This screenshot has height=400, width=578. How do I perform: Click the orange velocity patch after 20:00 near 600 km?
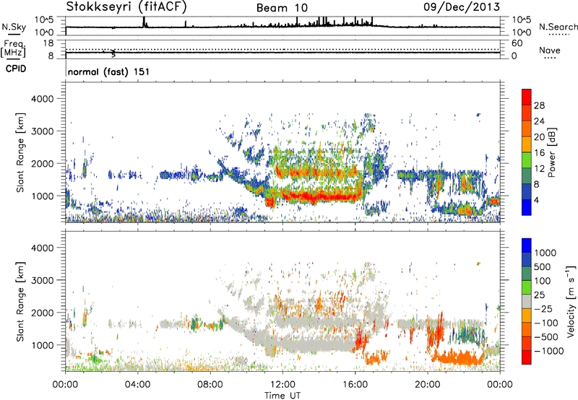(x=459, y=358)
